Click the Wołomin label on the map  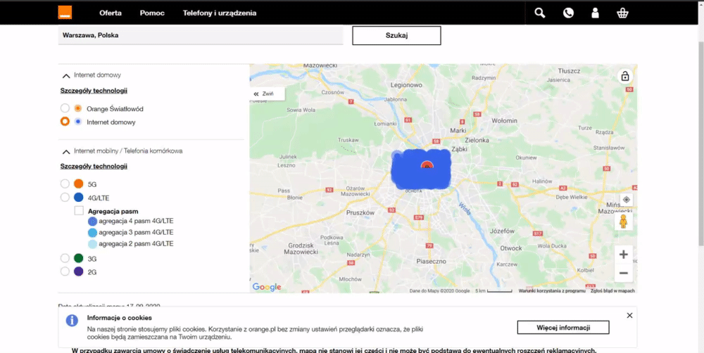[504, 121]
